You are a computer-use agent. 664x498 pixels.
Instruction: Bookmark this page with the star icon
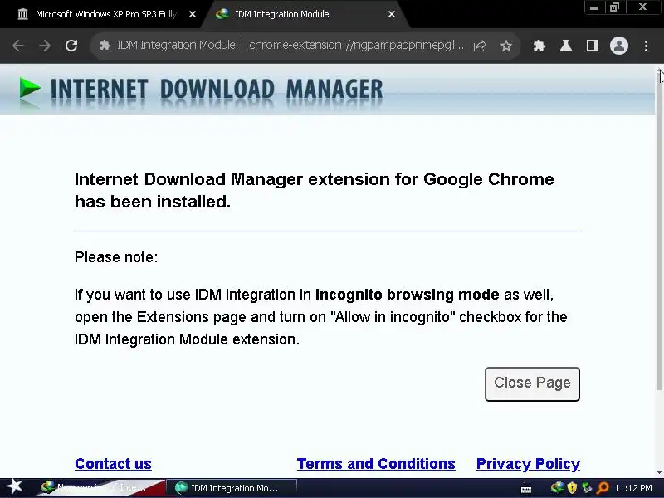(506, 46)
